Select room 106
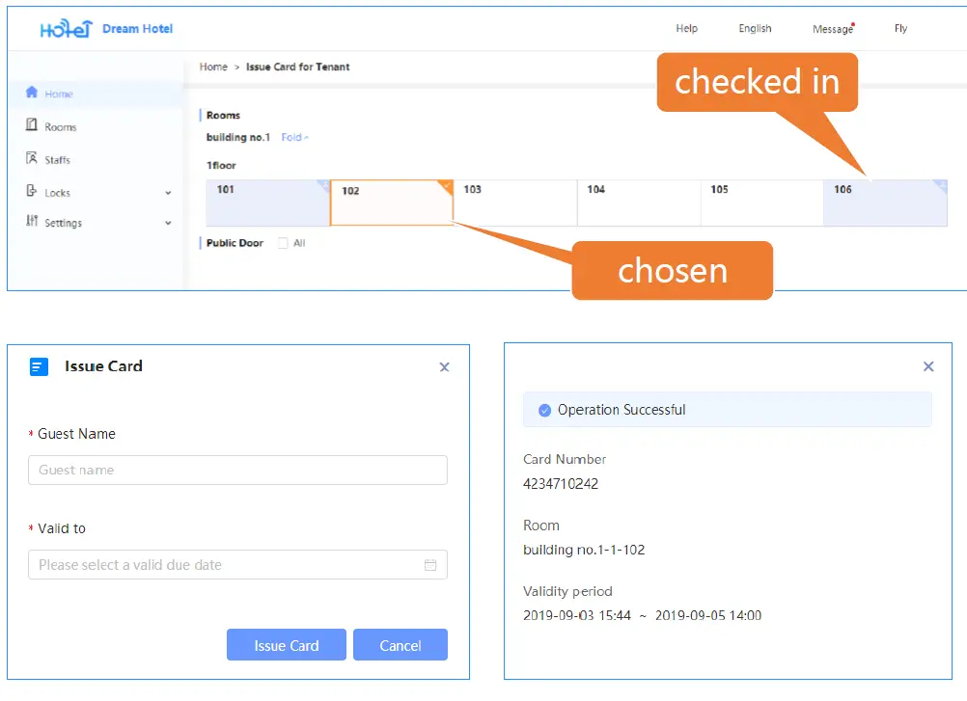The width and height of the screenshot is (967, 701). point(886,202)
